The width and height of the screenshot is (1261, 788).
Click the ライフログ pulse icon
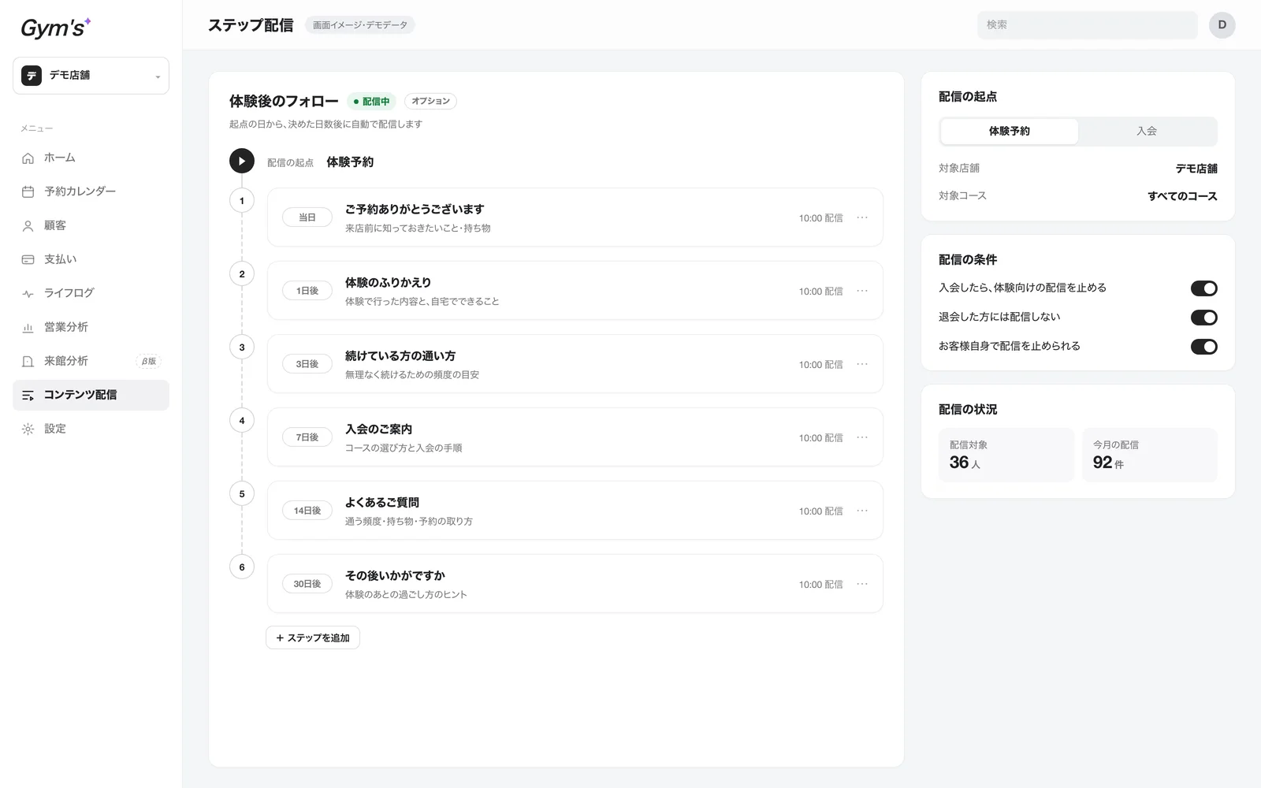point(28,293)
